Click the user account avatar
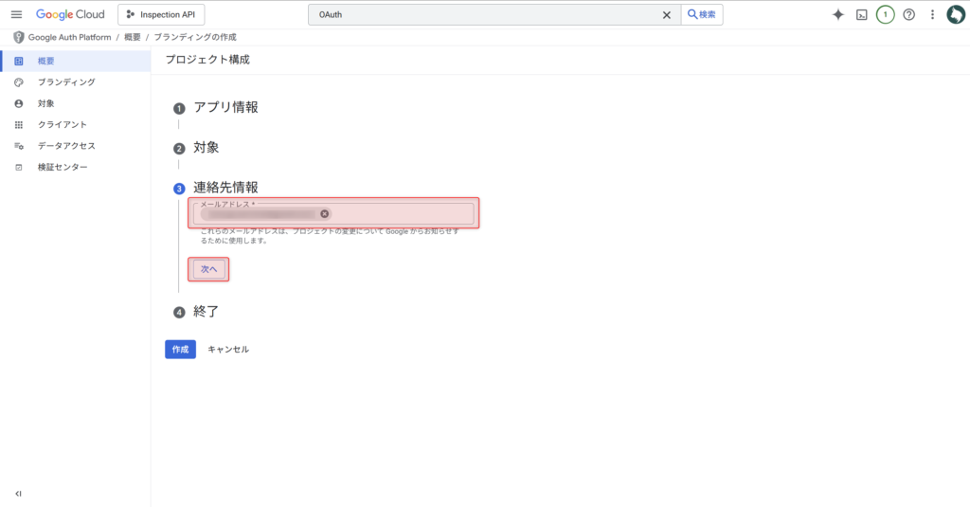 (x=955, y=14)
